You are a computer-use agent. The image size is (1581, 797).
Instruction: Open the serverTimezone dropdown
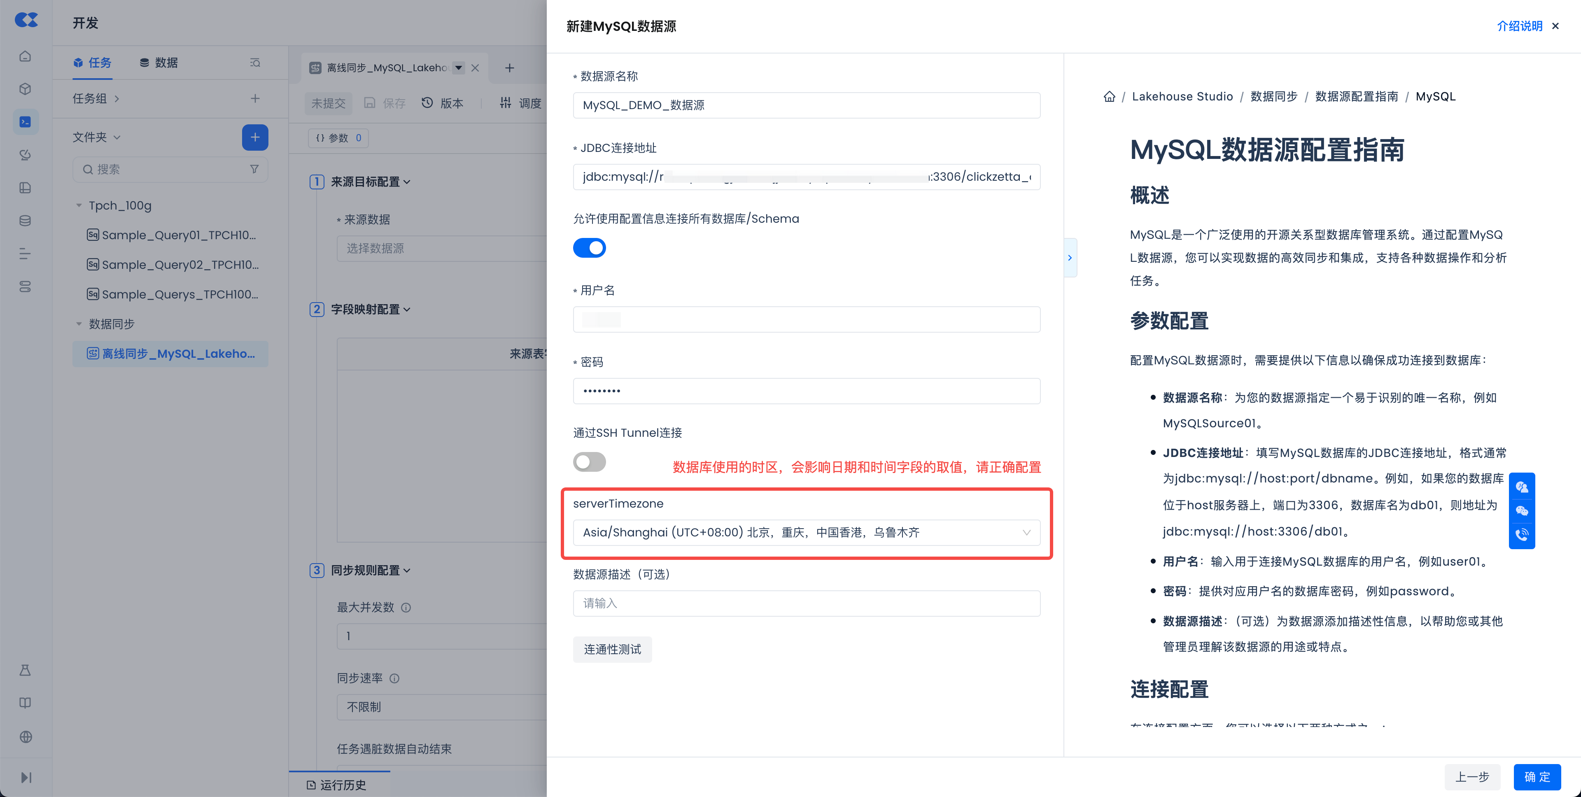[x=806, y=533]
